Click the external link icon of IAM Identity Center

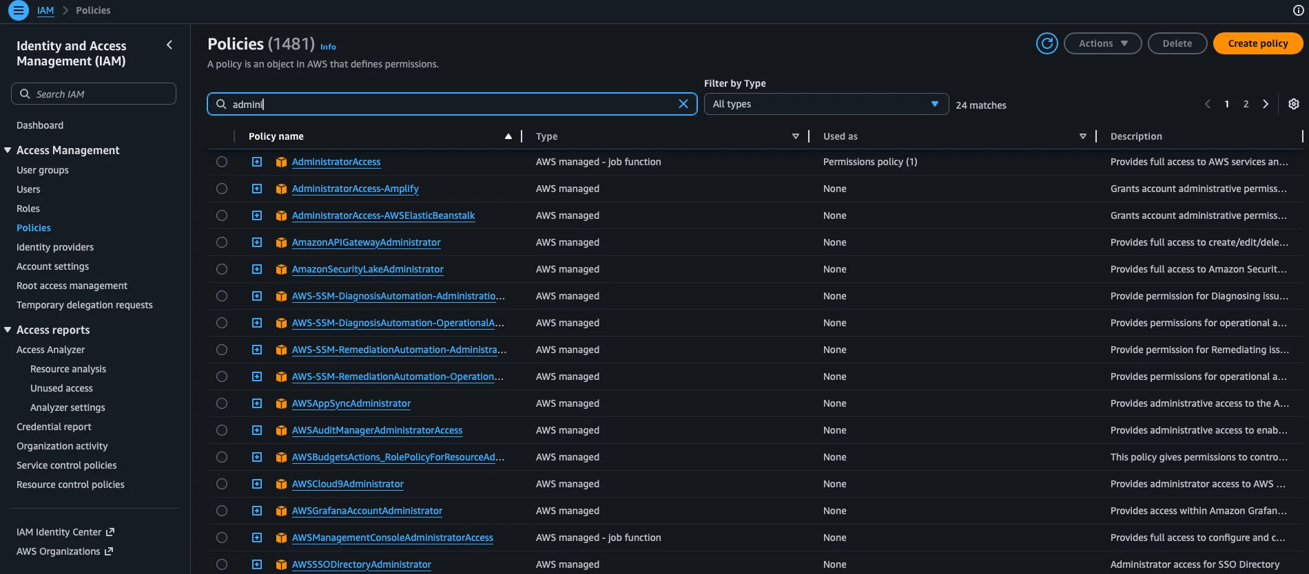(x=110, y=532)
